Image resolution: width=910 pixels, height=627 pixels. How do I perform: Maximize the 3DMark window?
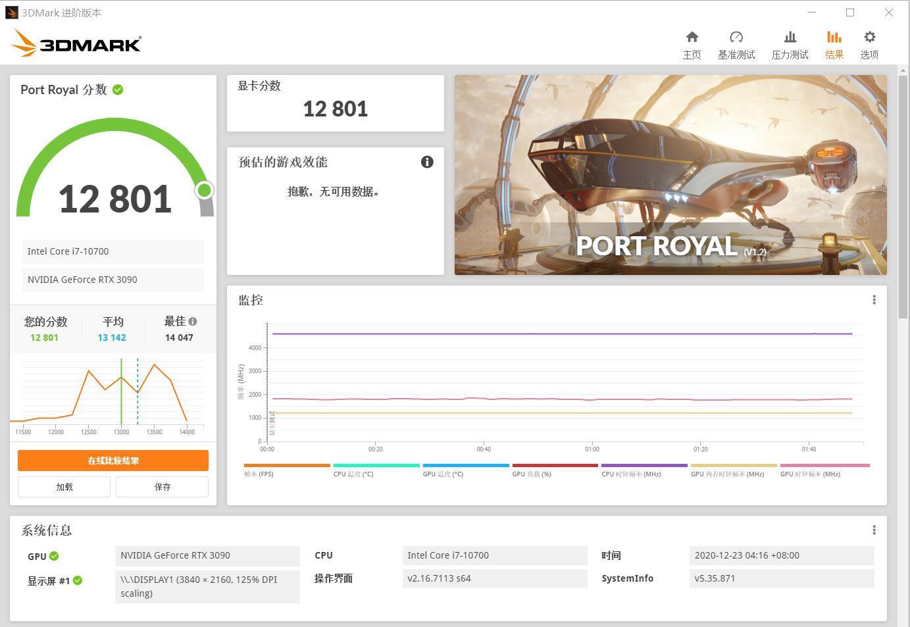(850, 13)
